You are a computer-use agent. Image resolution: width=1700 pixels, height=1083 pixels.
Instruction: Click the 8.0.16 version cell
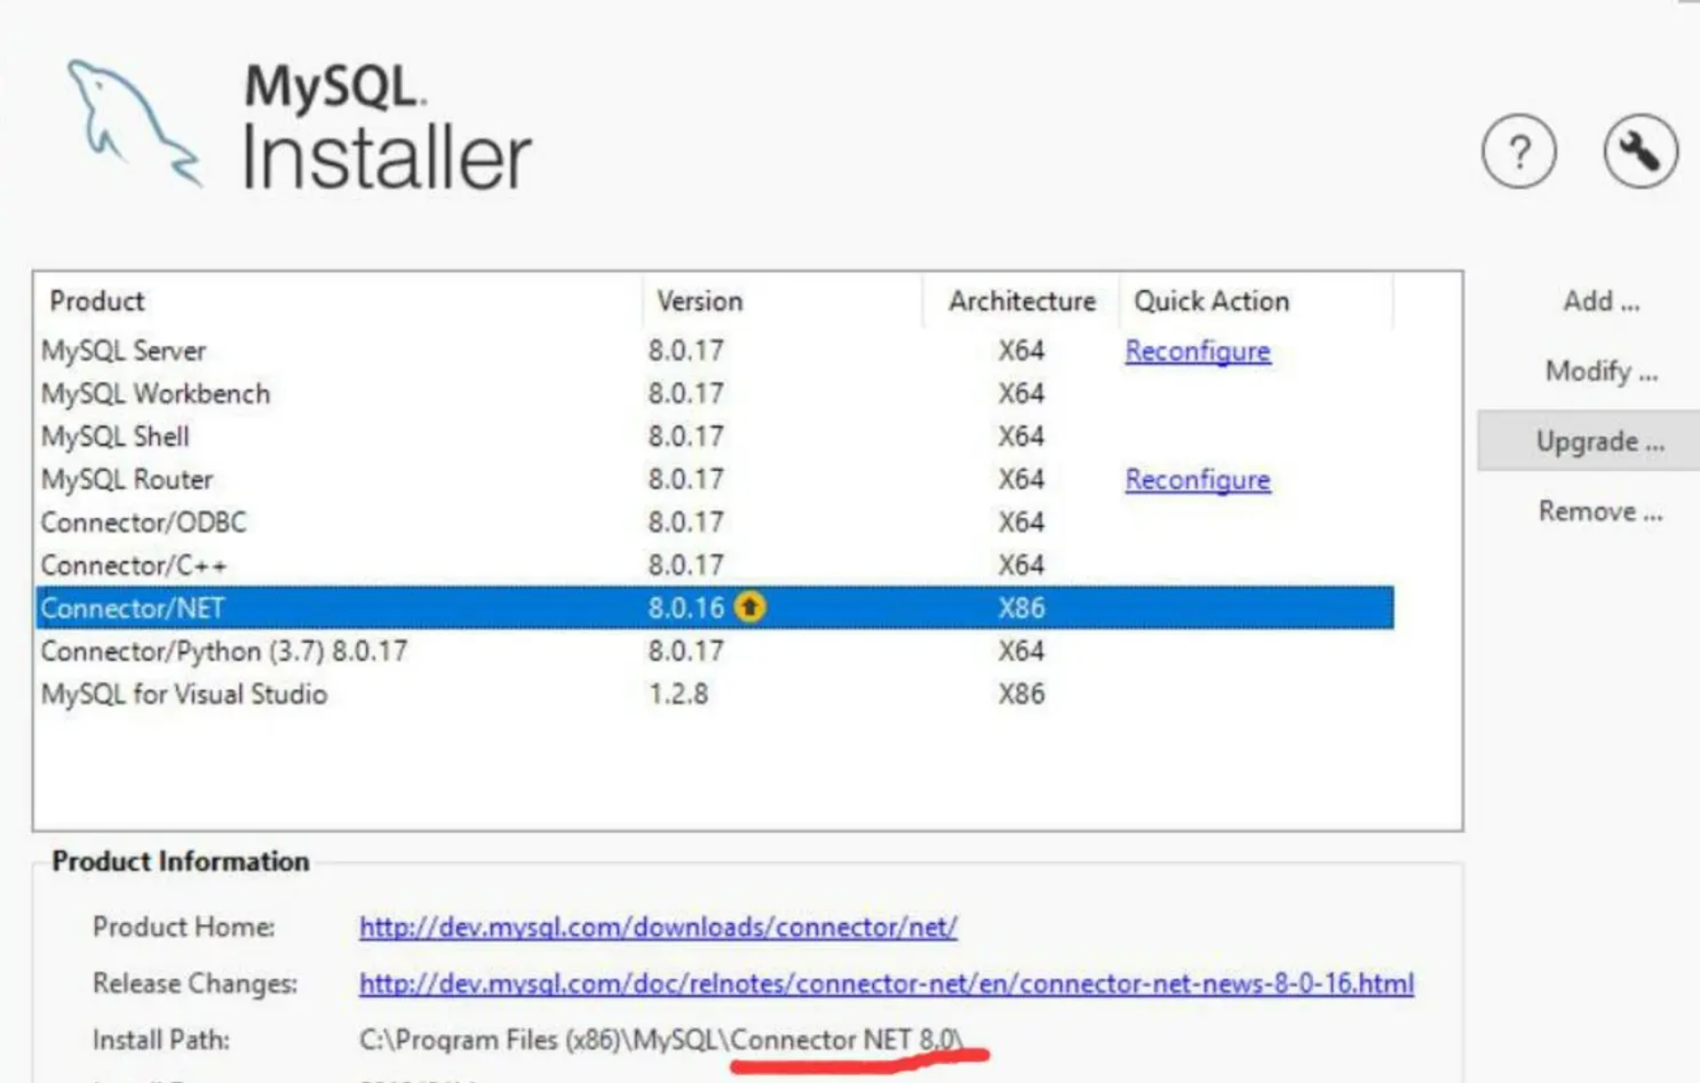(x=686, y=607)
